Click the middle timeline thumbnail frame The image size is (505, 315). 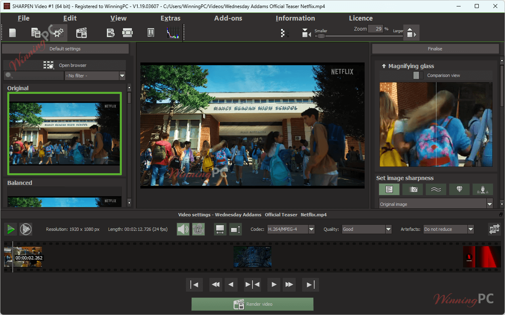pos(252,257)
